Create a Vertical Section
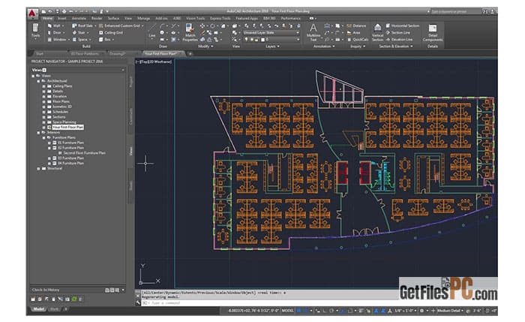The height and width of the screenshot is (322, 525). (x=378, y=32)
